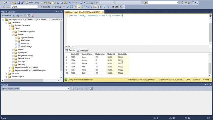
Task: Undo the last edit
Action: point(70,3)
